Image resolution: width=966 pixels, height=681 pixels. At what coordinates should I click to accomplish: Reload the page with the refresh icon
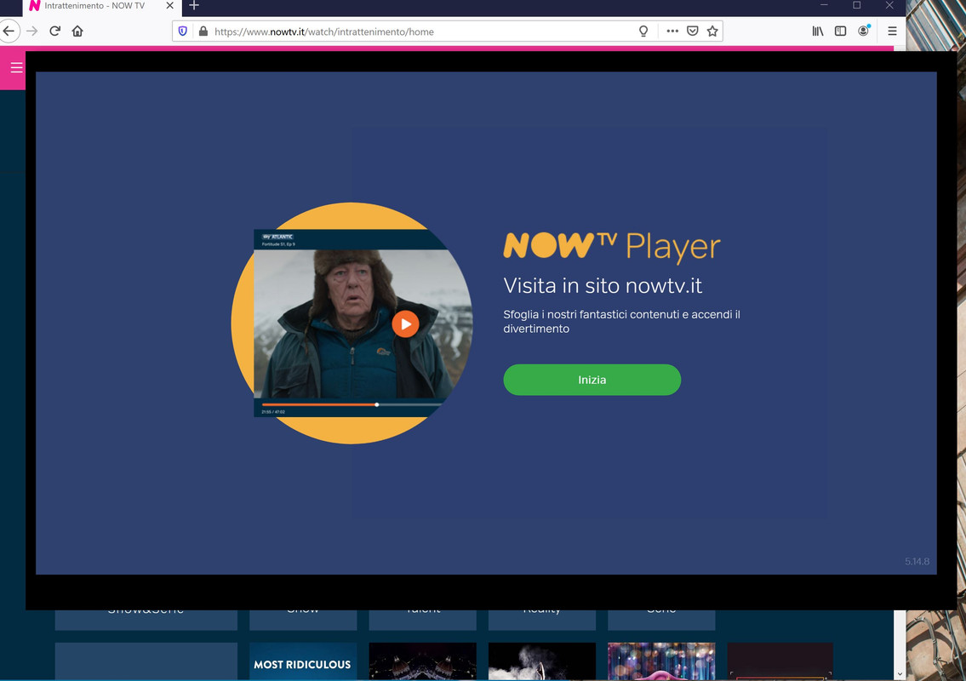[54, 31]
